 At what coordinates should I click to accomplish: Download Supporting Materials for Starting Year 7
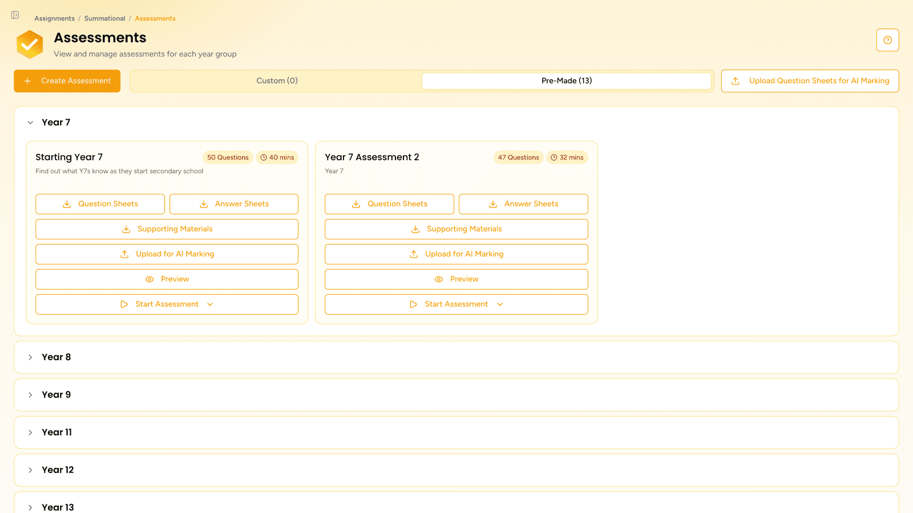(167, 229)
